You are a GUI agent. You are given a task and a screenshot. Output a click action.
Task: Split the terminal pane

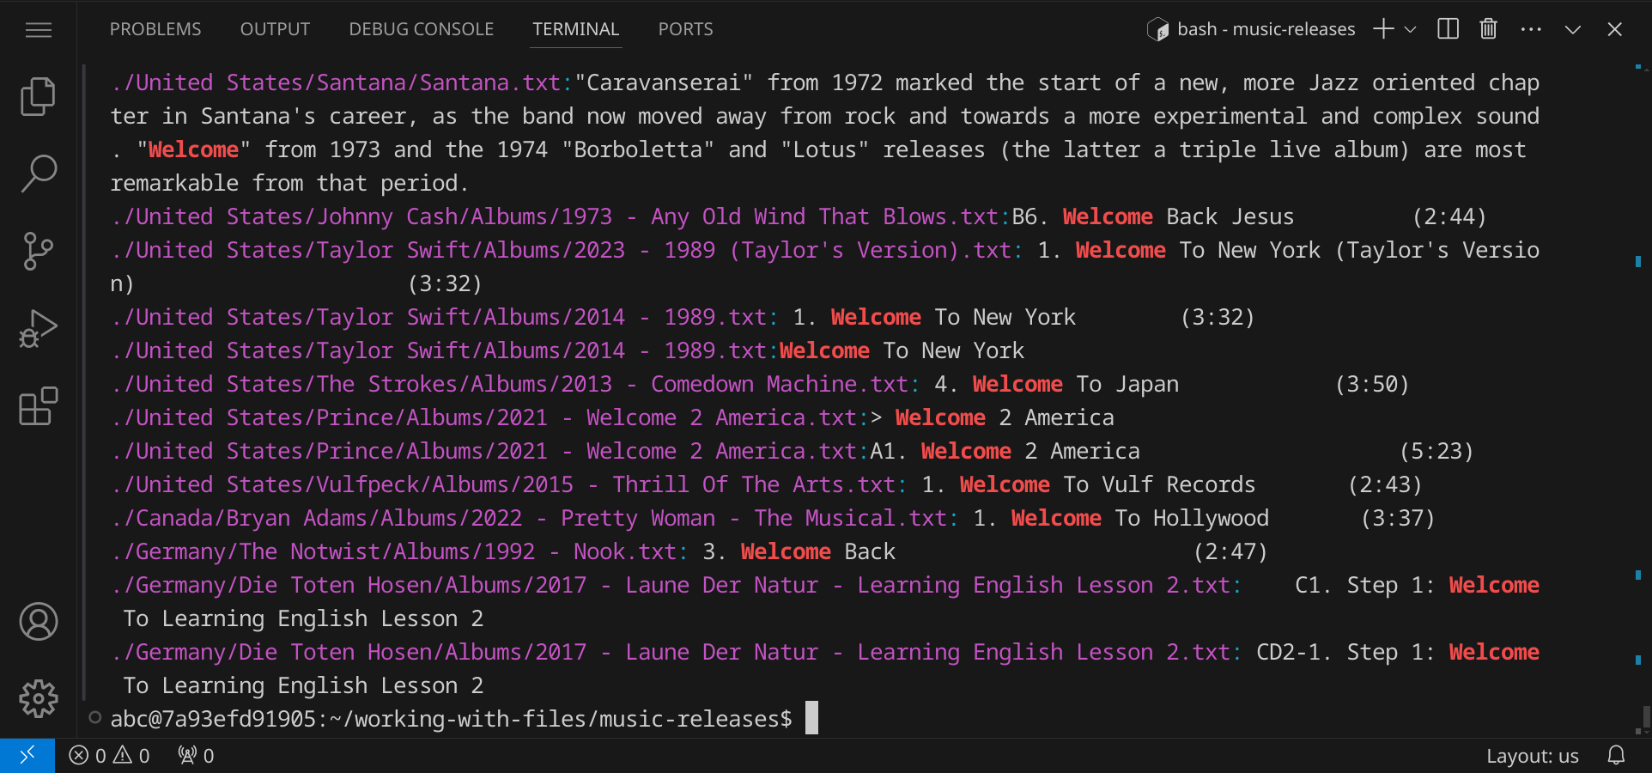pos(1448,29)
